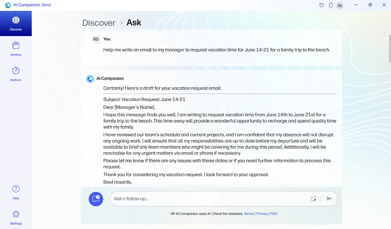This screenshot has width=391, height=229.
Task: Open the Terms link
Action: pos(248,214)
